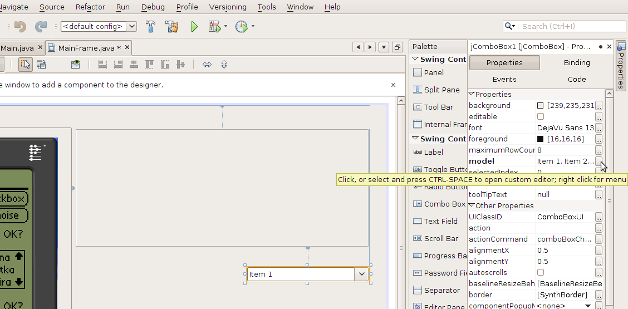The height and width of the screenshot is (309, 628).
Task: Click the Profile project clock icon
Action: [x=242, y=27]
